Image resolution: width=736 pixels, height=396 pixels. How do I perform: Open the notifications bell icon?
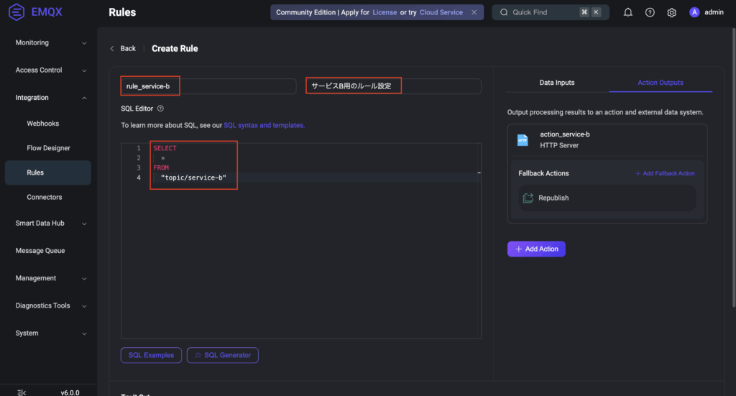tap(628, 12)
